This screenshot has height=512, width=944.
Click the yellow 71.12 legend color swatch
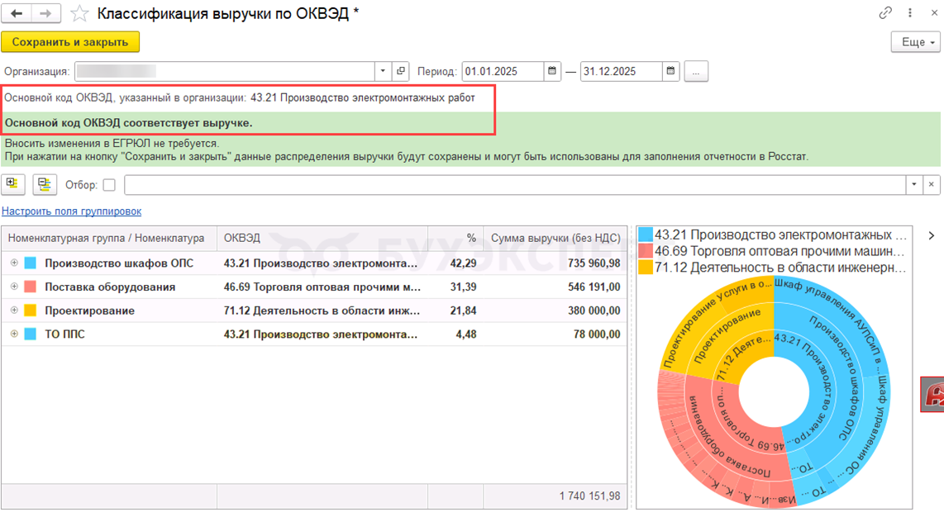tap(646, 268)
